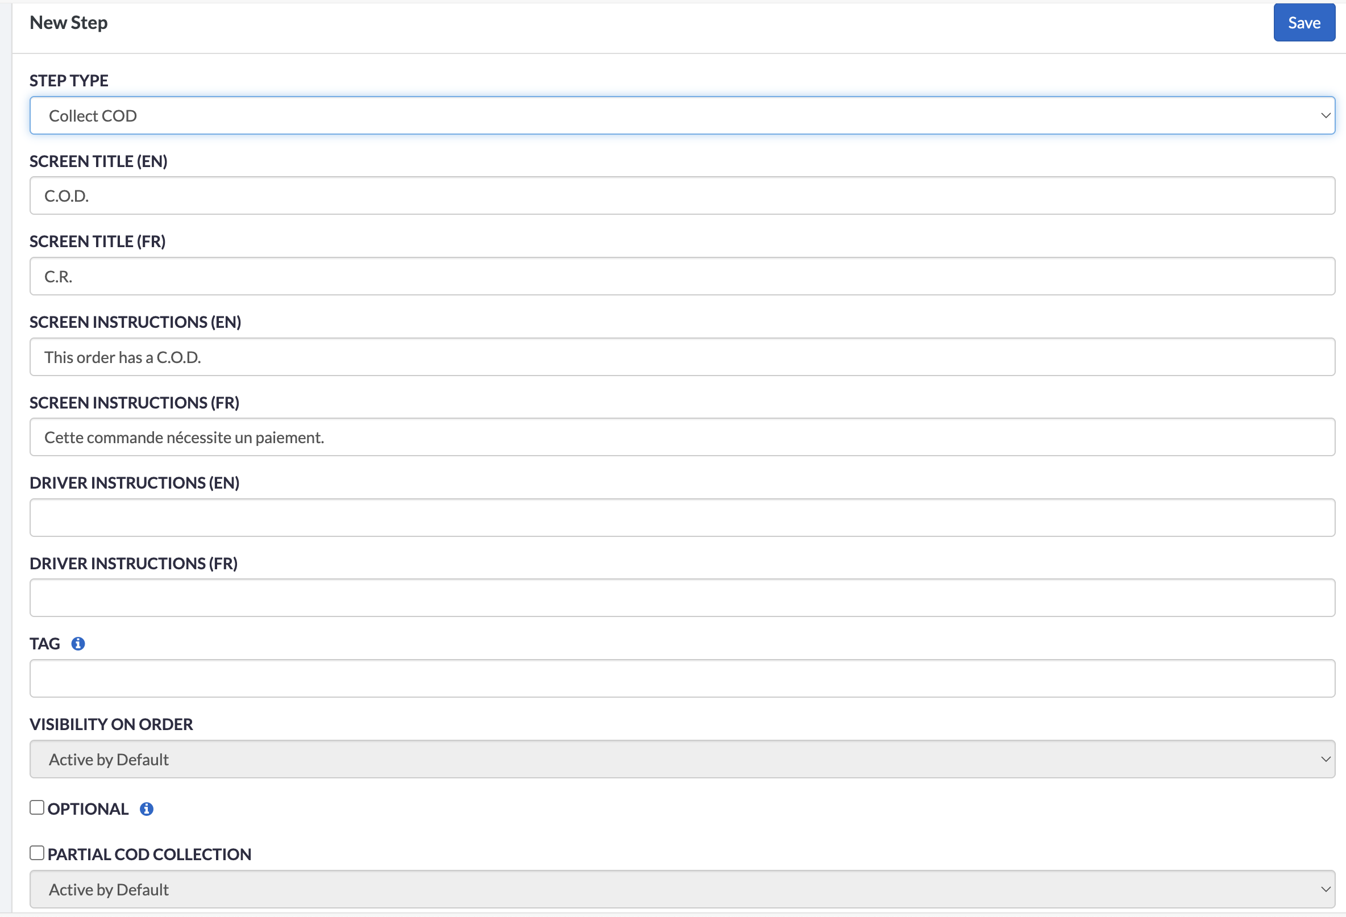Open the Step Type dropdown

point(682,116)
